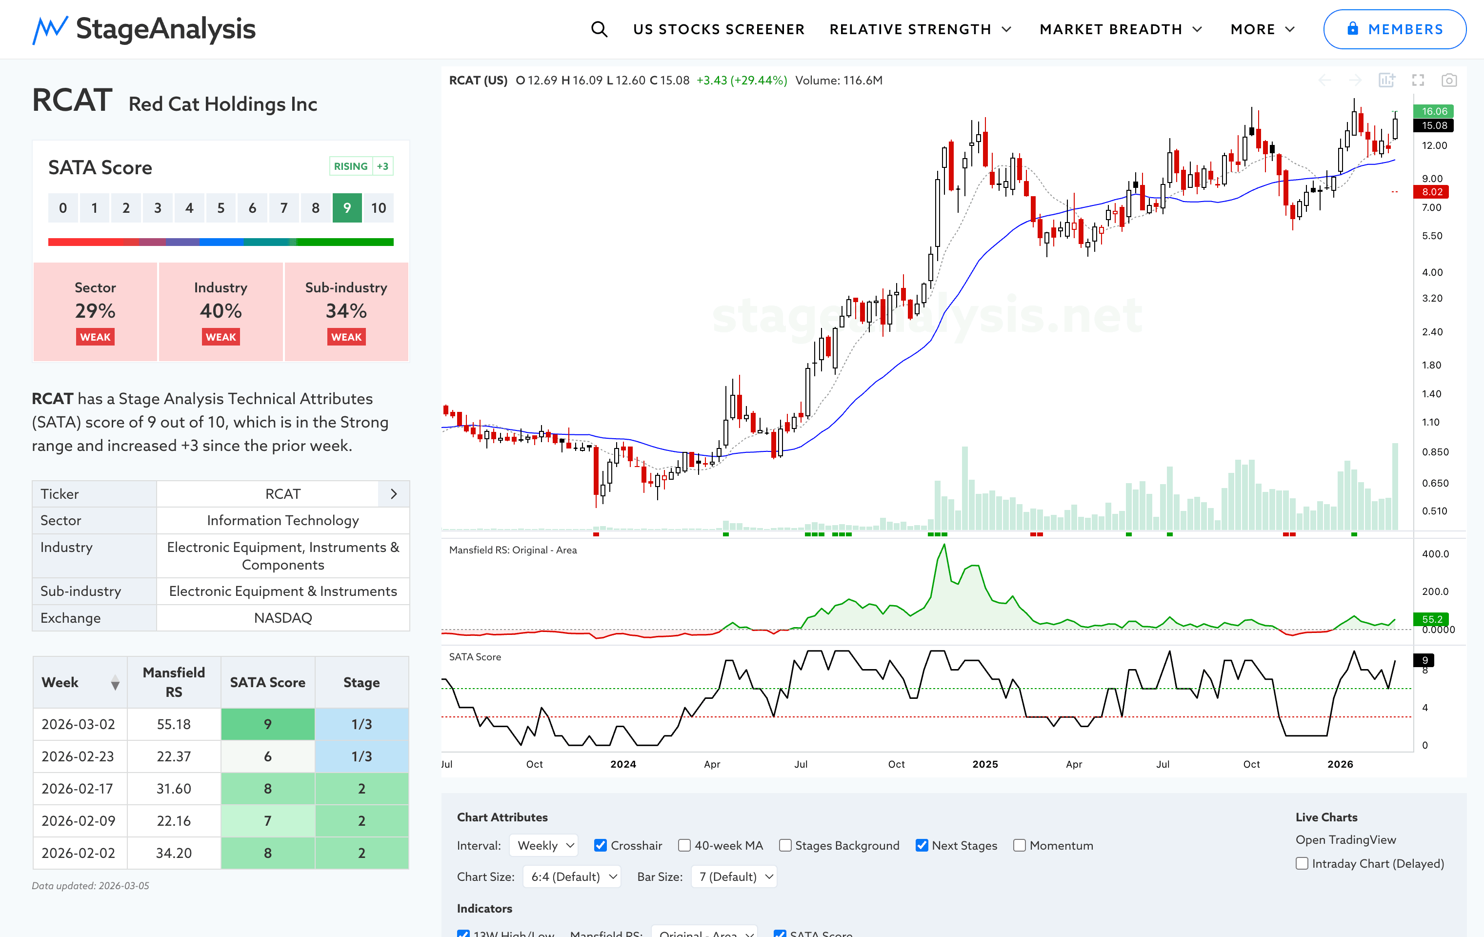
Task: Enable the 40-week MA checkbox
Action: pyautogui.click(x=684, y=845)
